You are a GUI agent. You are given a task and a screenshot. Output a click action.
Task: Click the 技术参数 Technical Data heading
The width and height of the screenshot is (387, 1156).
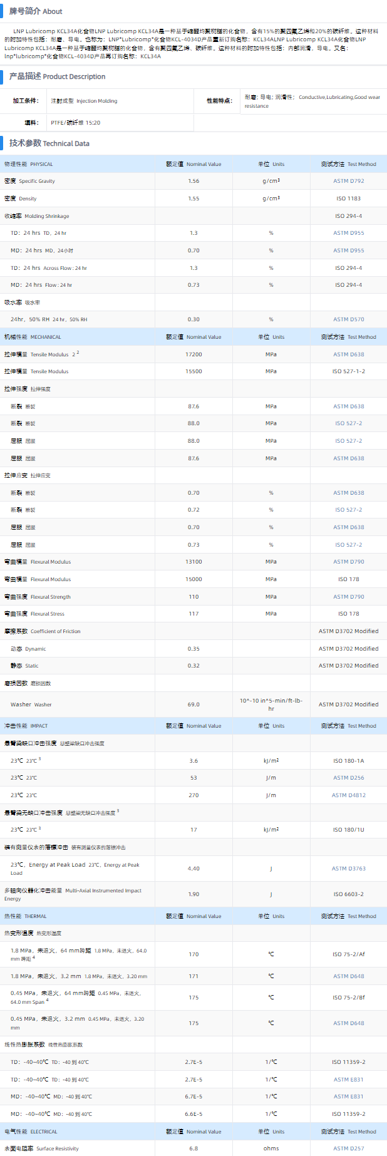(49, 143)
